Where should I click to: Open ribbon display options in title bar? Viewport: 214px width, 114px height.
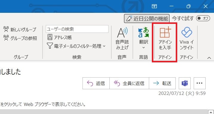pos(154,6)
